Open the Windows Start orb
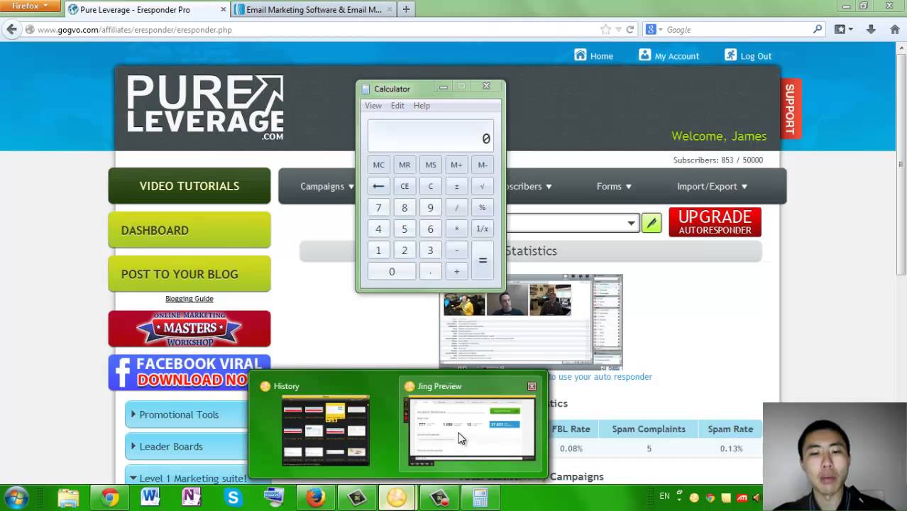This screenshot has width=907, height=511. click(16, 498)
